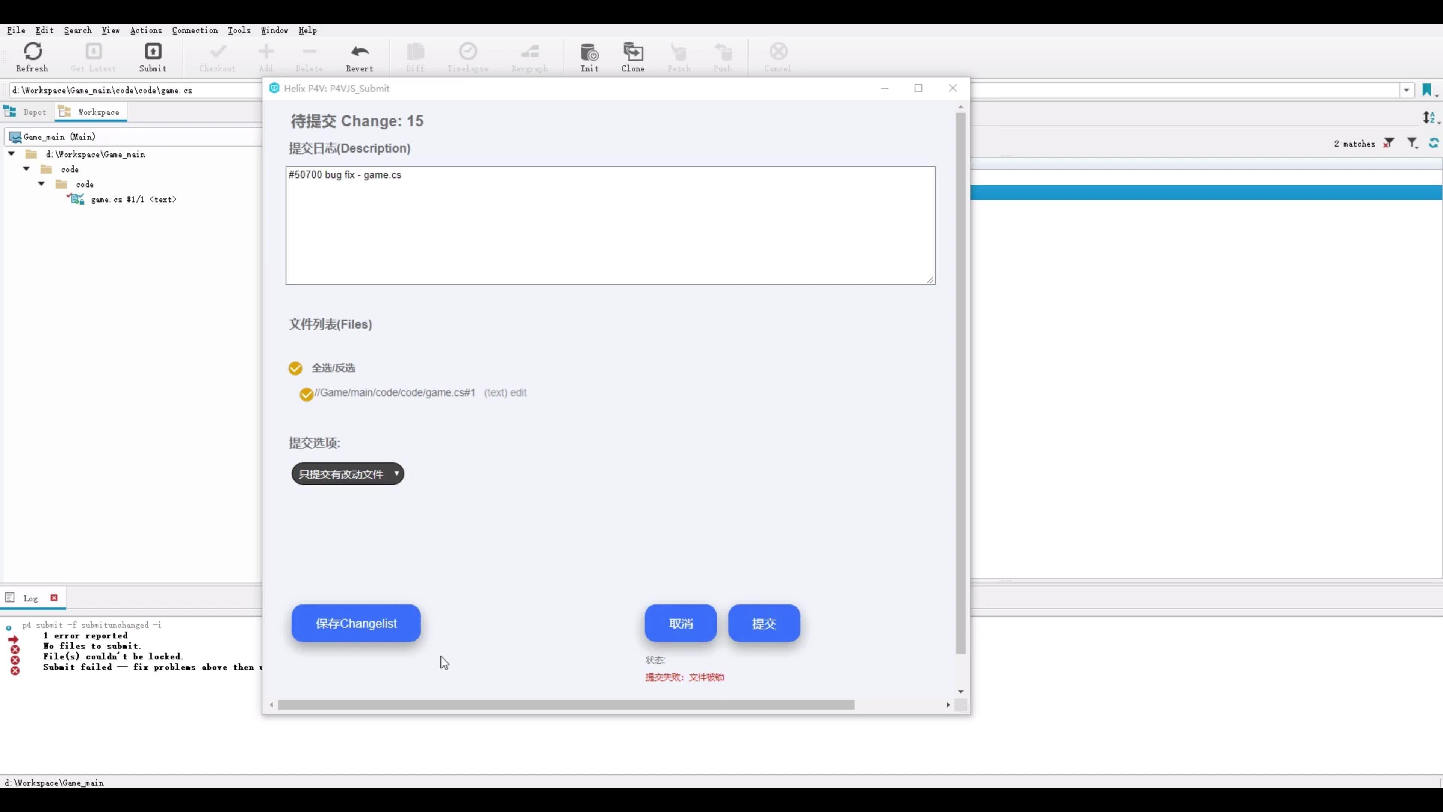Click the Submit toolbar icon
This screenshot has height=812, width=1443.
point(152,57)
